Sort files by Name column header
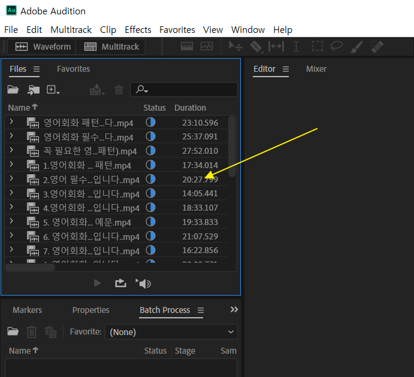The image size is (414, 377). tap(23, 108)
